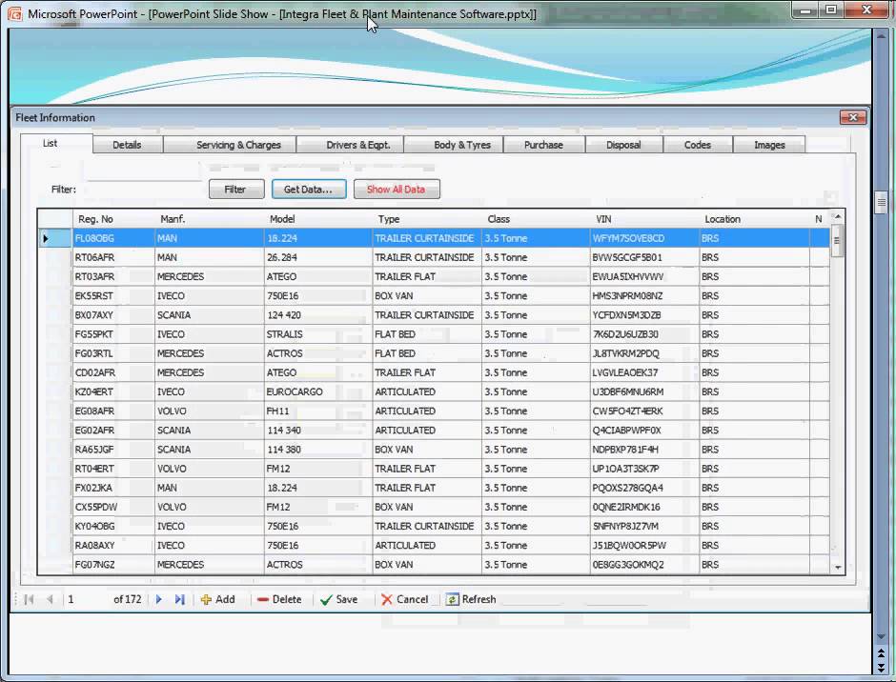Cancel the current edit
Image resolution: width=896 pixels, height=682 pixels.
404,599
